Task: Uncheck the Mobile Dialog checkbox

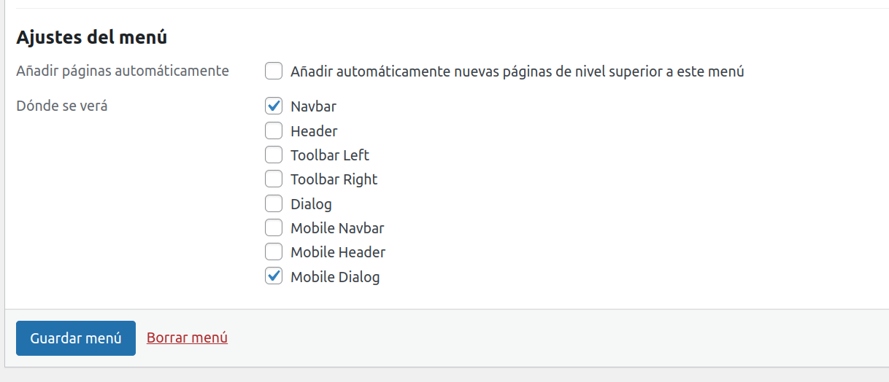Action: click(274, 277)
